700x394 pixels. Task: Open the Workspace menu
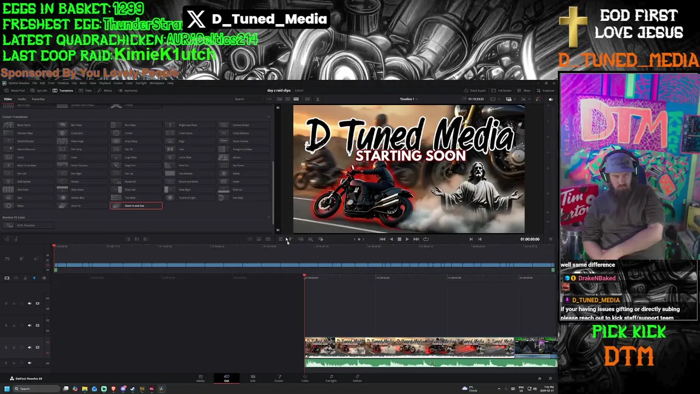tap(157, 83)
